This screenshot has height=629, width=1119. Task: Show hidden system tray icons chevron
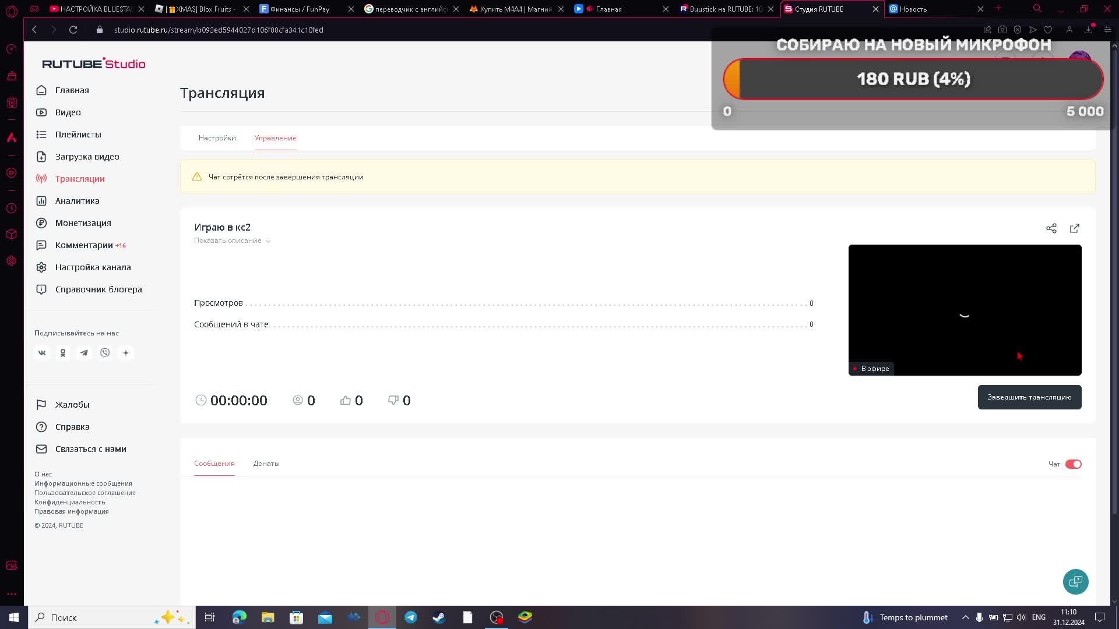[x=965, y=617]
